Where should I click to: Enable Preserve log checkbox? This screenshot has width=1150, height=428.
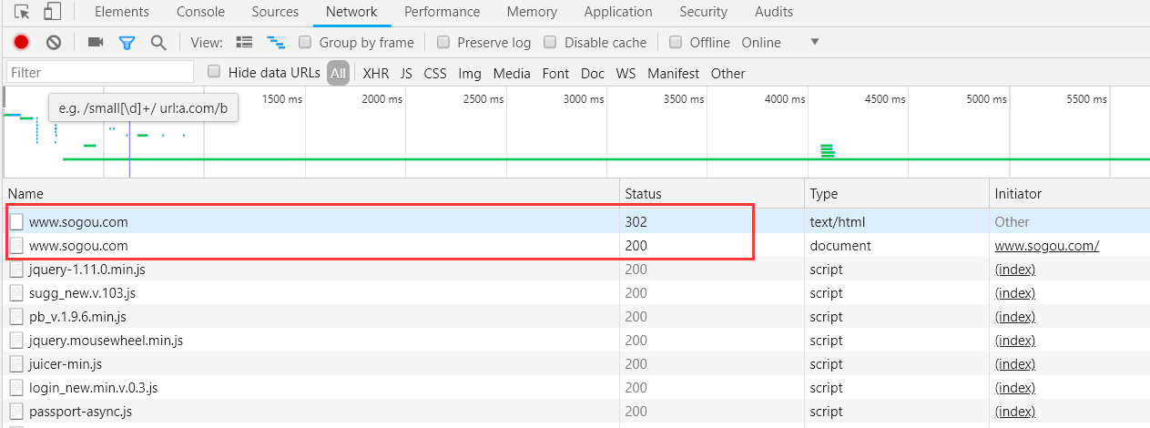click(443, 42)
